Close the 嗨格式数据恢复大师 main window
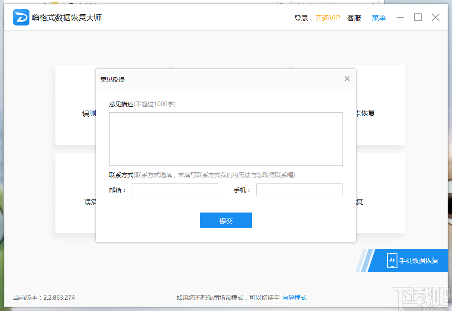Screen dimensions: 452x311 [436, 18]
